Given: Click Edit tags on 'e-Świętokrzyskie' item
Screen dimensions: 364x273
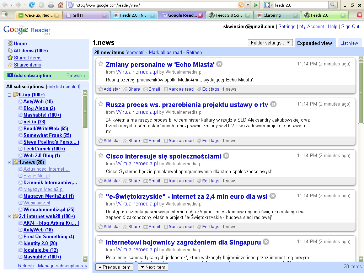Looking at the screenshot, I should coord(209,227).
